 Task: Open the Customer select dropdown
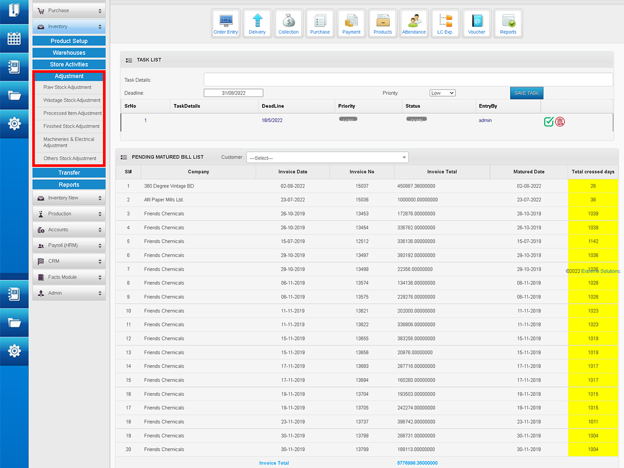coord(328,158)
